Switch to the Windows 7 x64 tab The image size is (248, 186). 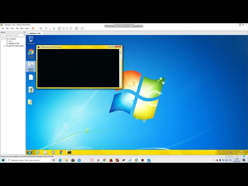point(35,33)
